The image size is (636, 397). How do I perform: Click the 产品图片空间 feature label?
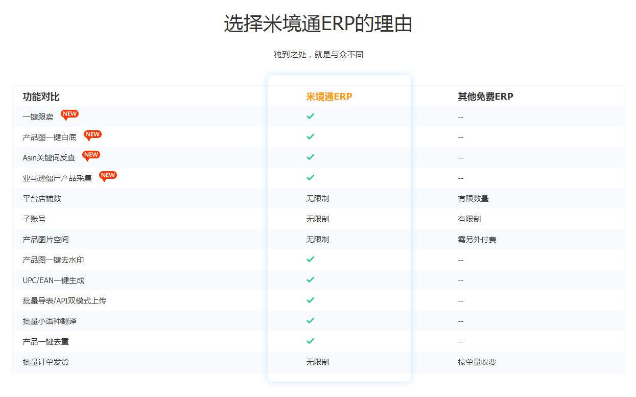point(45,239)
